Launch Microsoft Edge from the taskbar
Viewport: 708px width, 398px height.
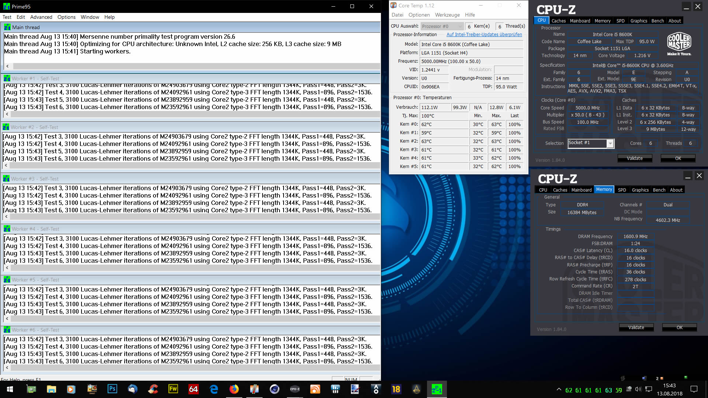(x=214, y=389)
